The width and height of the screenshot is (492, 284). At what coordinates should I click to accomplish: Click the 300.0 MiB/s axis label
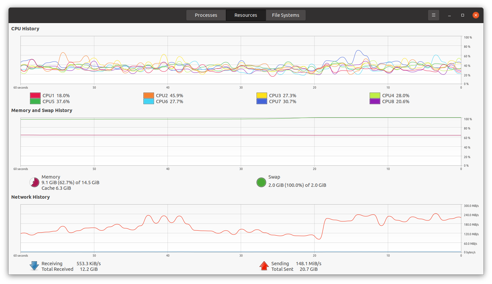pos(471,206)
